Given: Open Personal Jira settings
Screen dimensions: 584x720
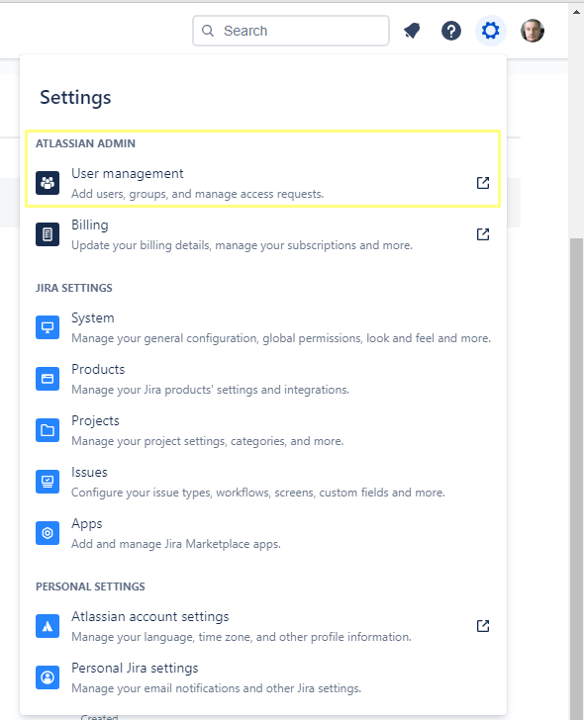Looking at the screenshot, I should click(263, 677).
